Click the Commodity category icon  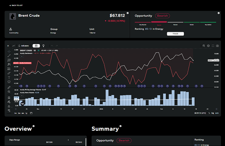[11, 29]
